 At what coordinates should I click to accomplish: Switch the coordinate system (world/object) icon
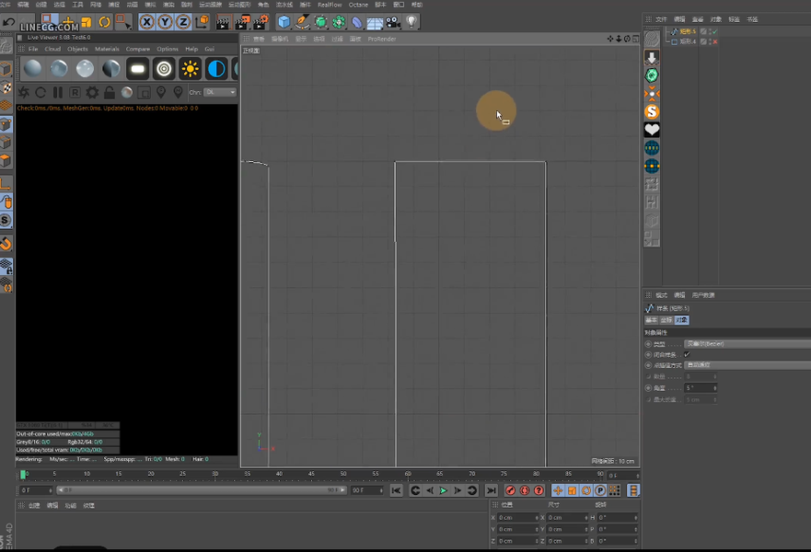coord(203,22)
